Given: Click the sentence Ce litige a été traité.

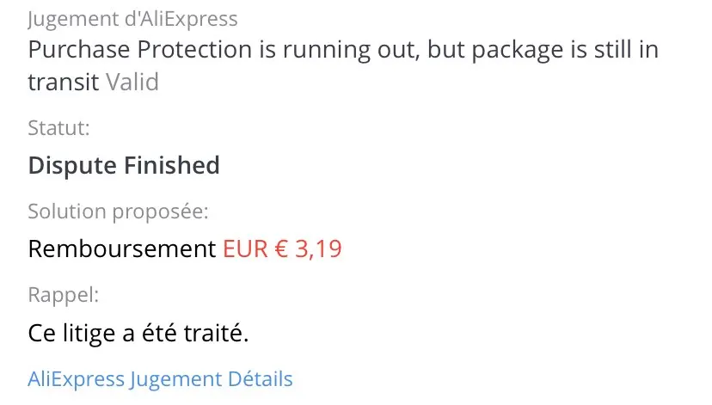Looking at the screenshot, I should pos(138,332).
